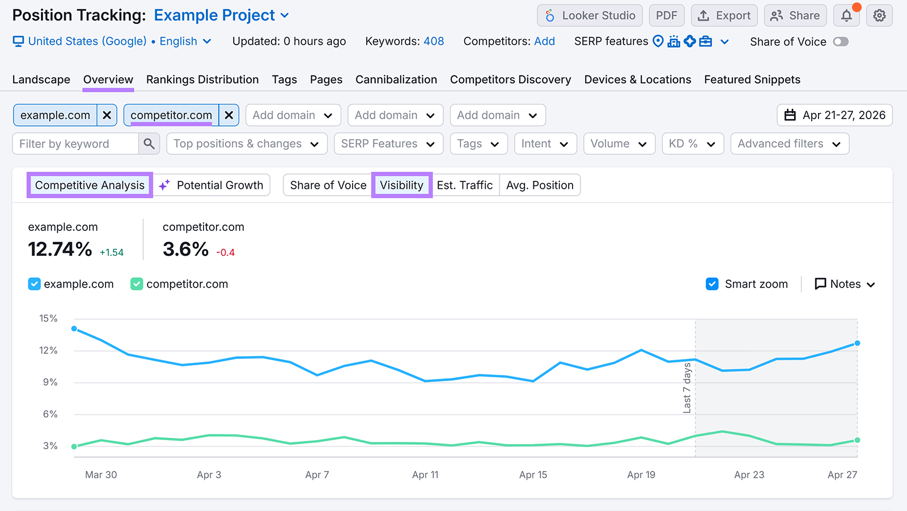
Task: Open the settings gear icon
Action: click(x=879, y=16)
